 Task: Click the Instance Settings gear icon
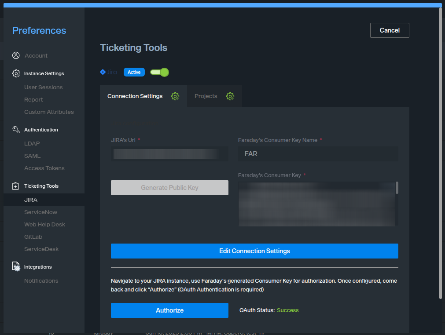tap(16, 73)
